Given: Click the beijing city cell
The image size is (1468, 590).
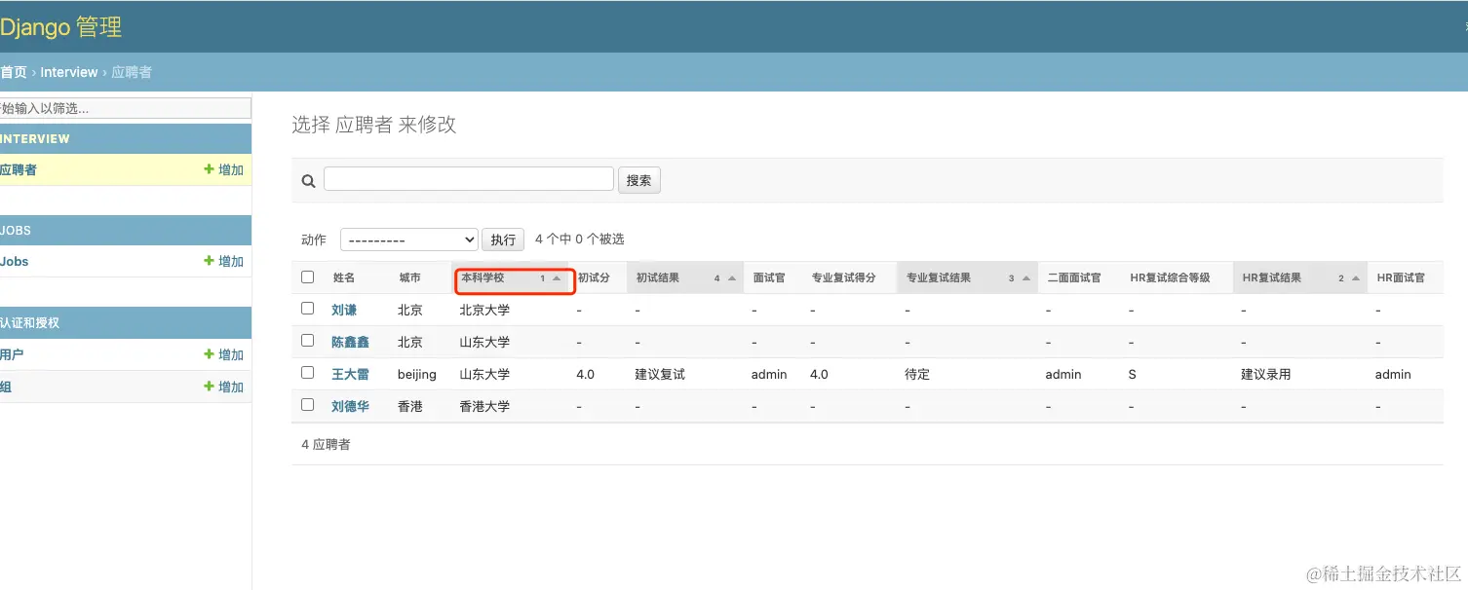Looking at the screenshot, I should point(417,374).
